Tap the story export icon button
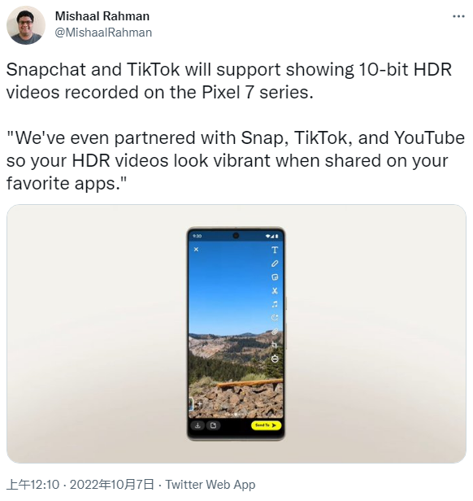The image size is (473, 501). (214, 425)
